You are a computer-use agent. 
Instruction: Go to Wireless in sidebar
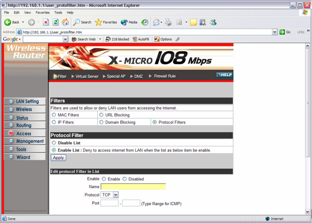pyautogui.click(x=25, y=109)
